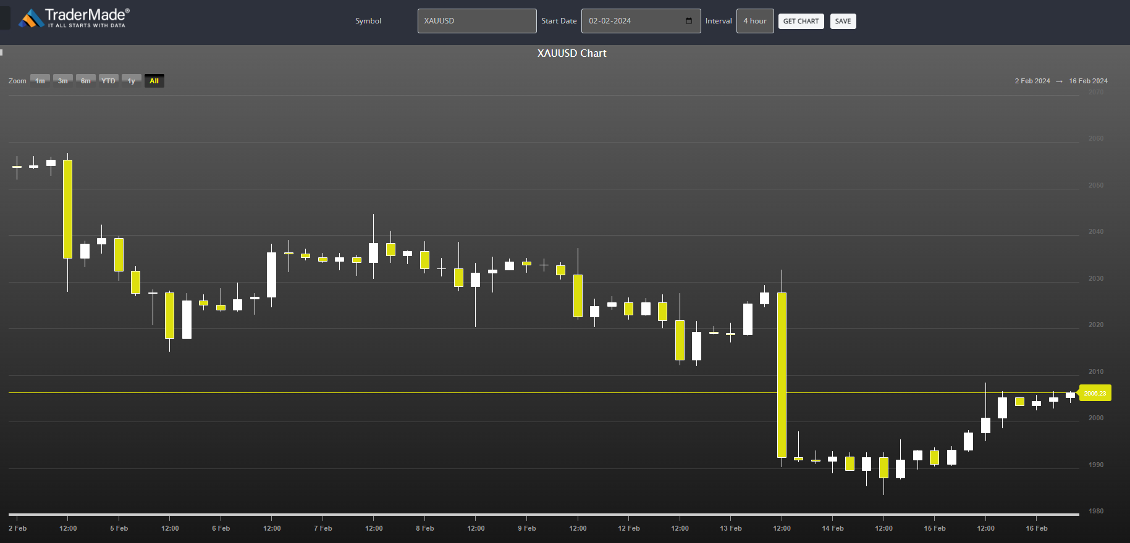Click the 2040 y-axis price label
Image resolution: width=1130 pixels, height=543 pixels.
pos(1096,231)
